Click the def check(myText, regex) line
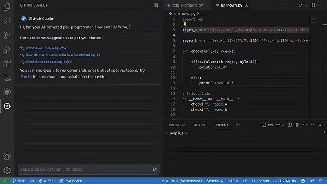This screenshot has height=184, width=327. coord(209,51)
